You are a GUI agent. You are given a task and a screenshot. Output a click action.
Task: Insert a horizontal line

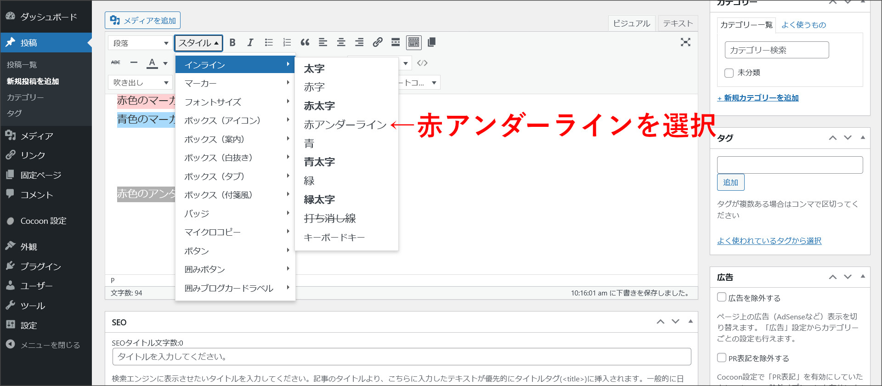tap(134, 62)
